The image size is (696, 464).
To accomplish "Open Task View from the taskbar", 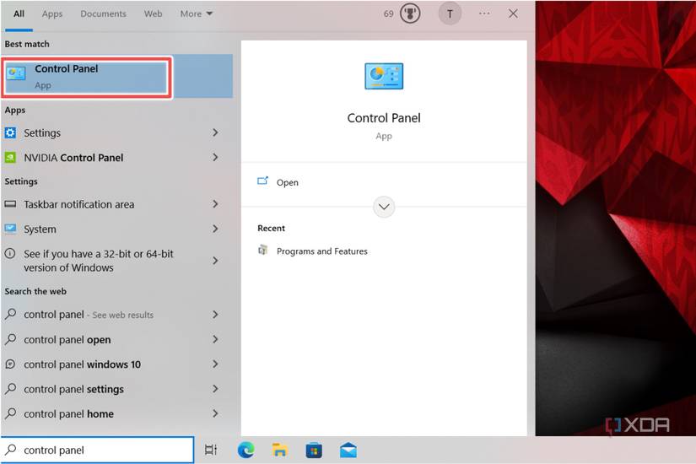I will point(211,451).
